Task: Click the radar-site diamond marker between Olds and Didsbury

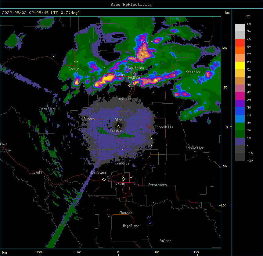Action: (x=118, y=127)
